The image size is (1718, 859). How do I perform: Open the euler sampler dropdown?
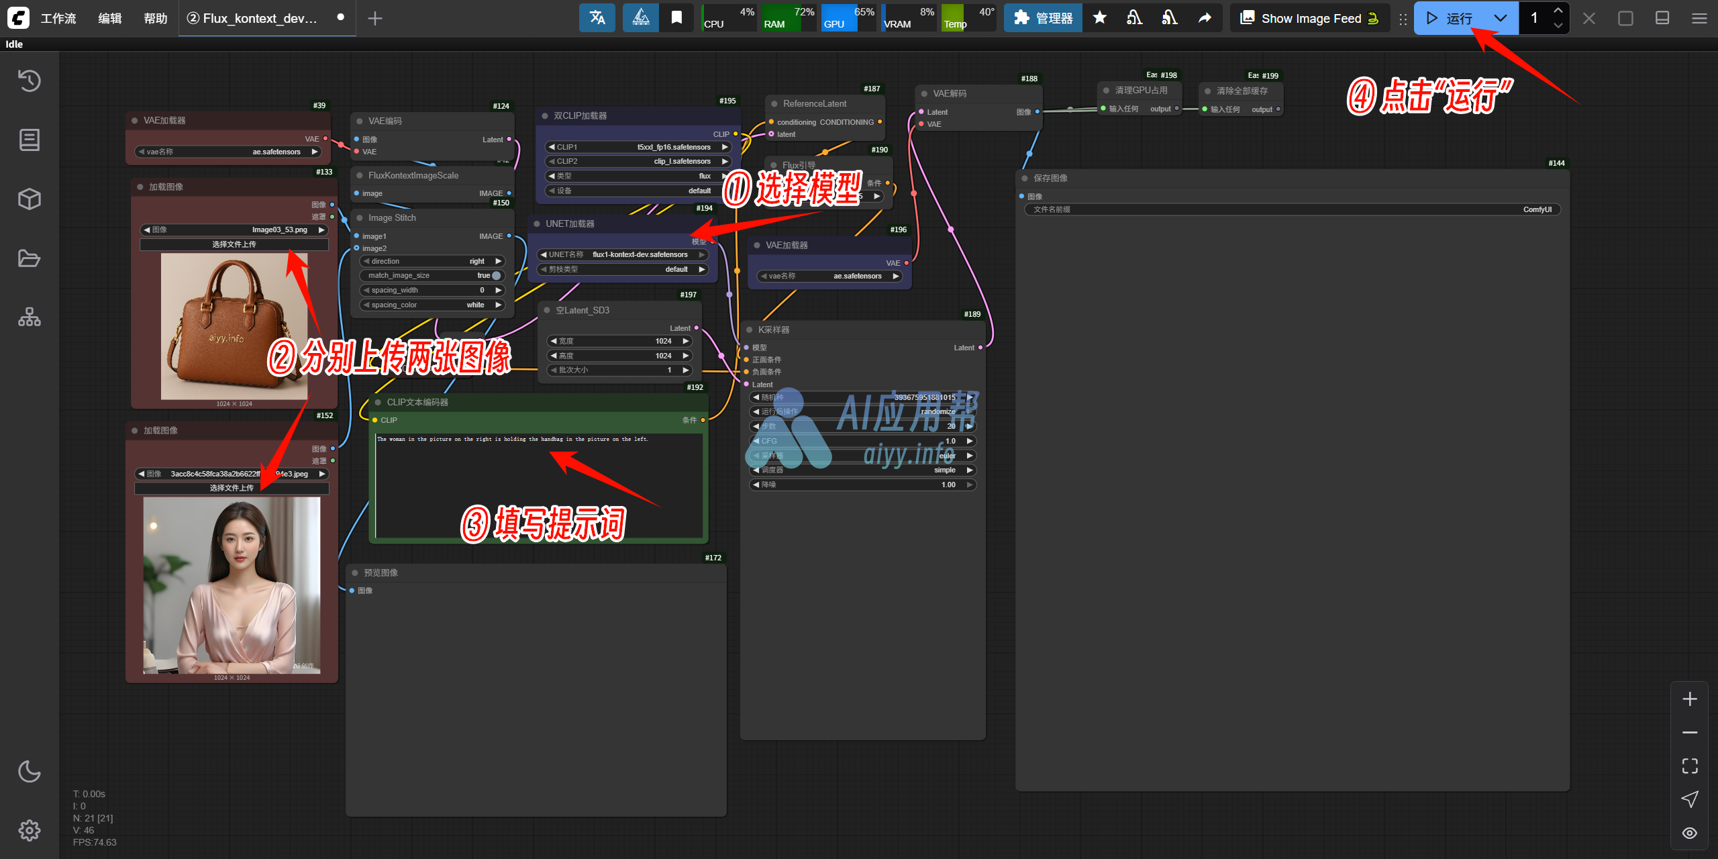(x=862, y=456)
